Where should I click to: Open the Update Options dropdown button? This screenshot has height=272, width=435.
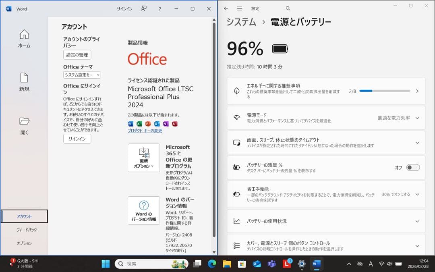point(144,158)
